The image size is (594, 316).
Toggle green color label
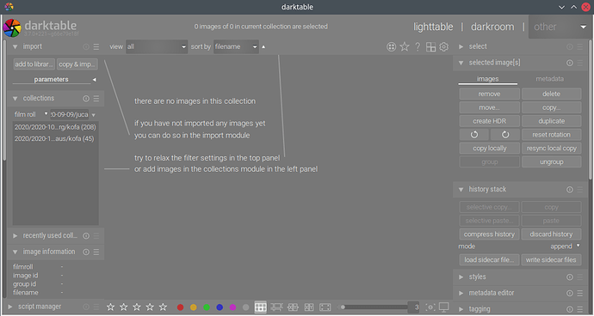(x=207, y=307)
